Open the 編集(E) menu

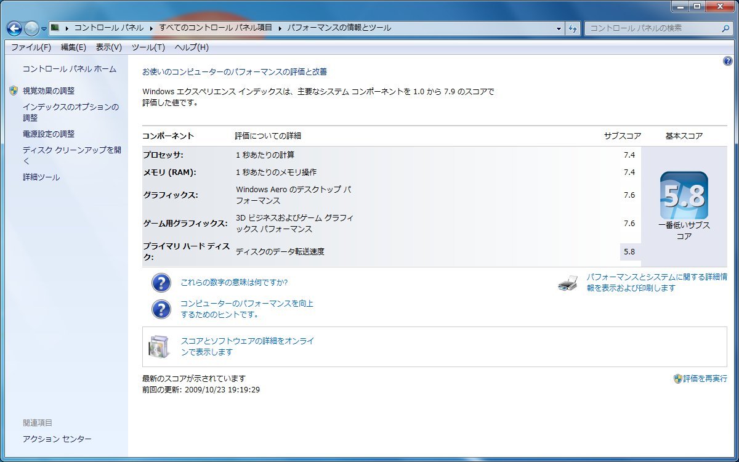pyautogui.click(x=73, y=47)
